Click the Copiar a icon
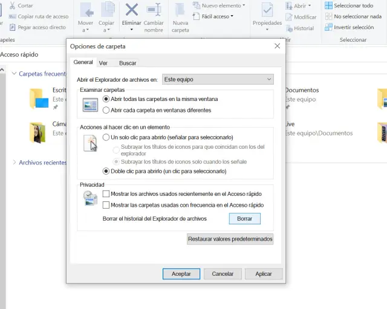This screenshot has height=309, width=387. point(107,10)
